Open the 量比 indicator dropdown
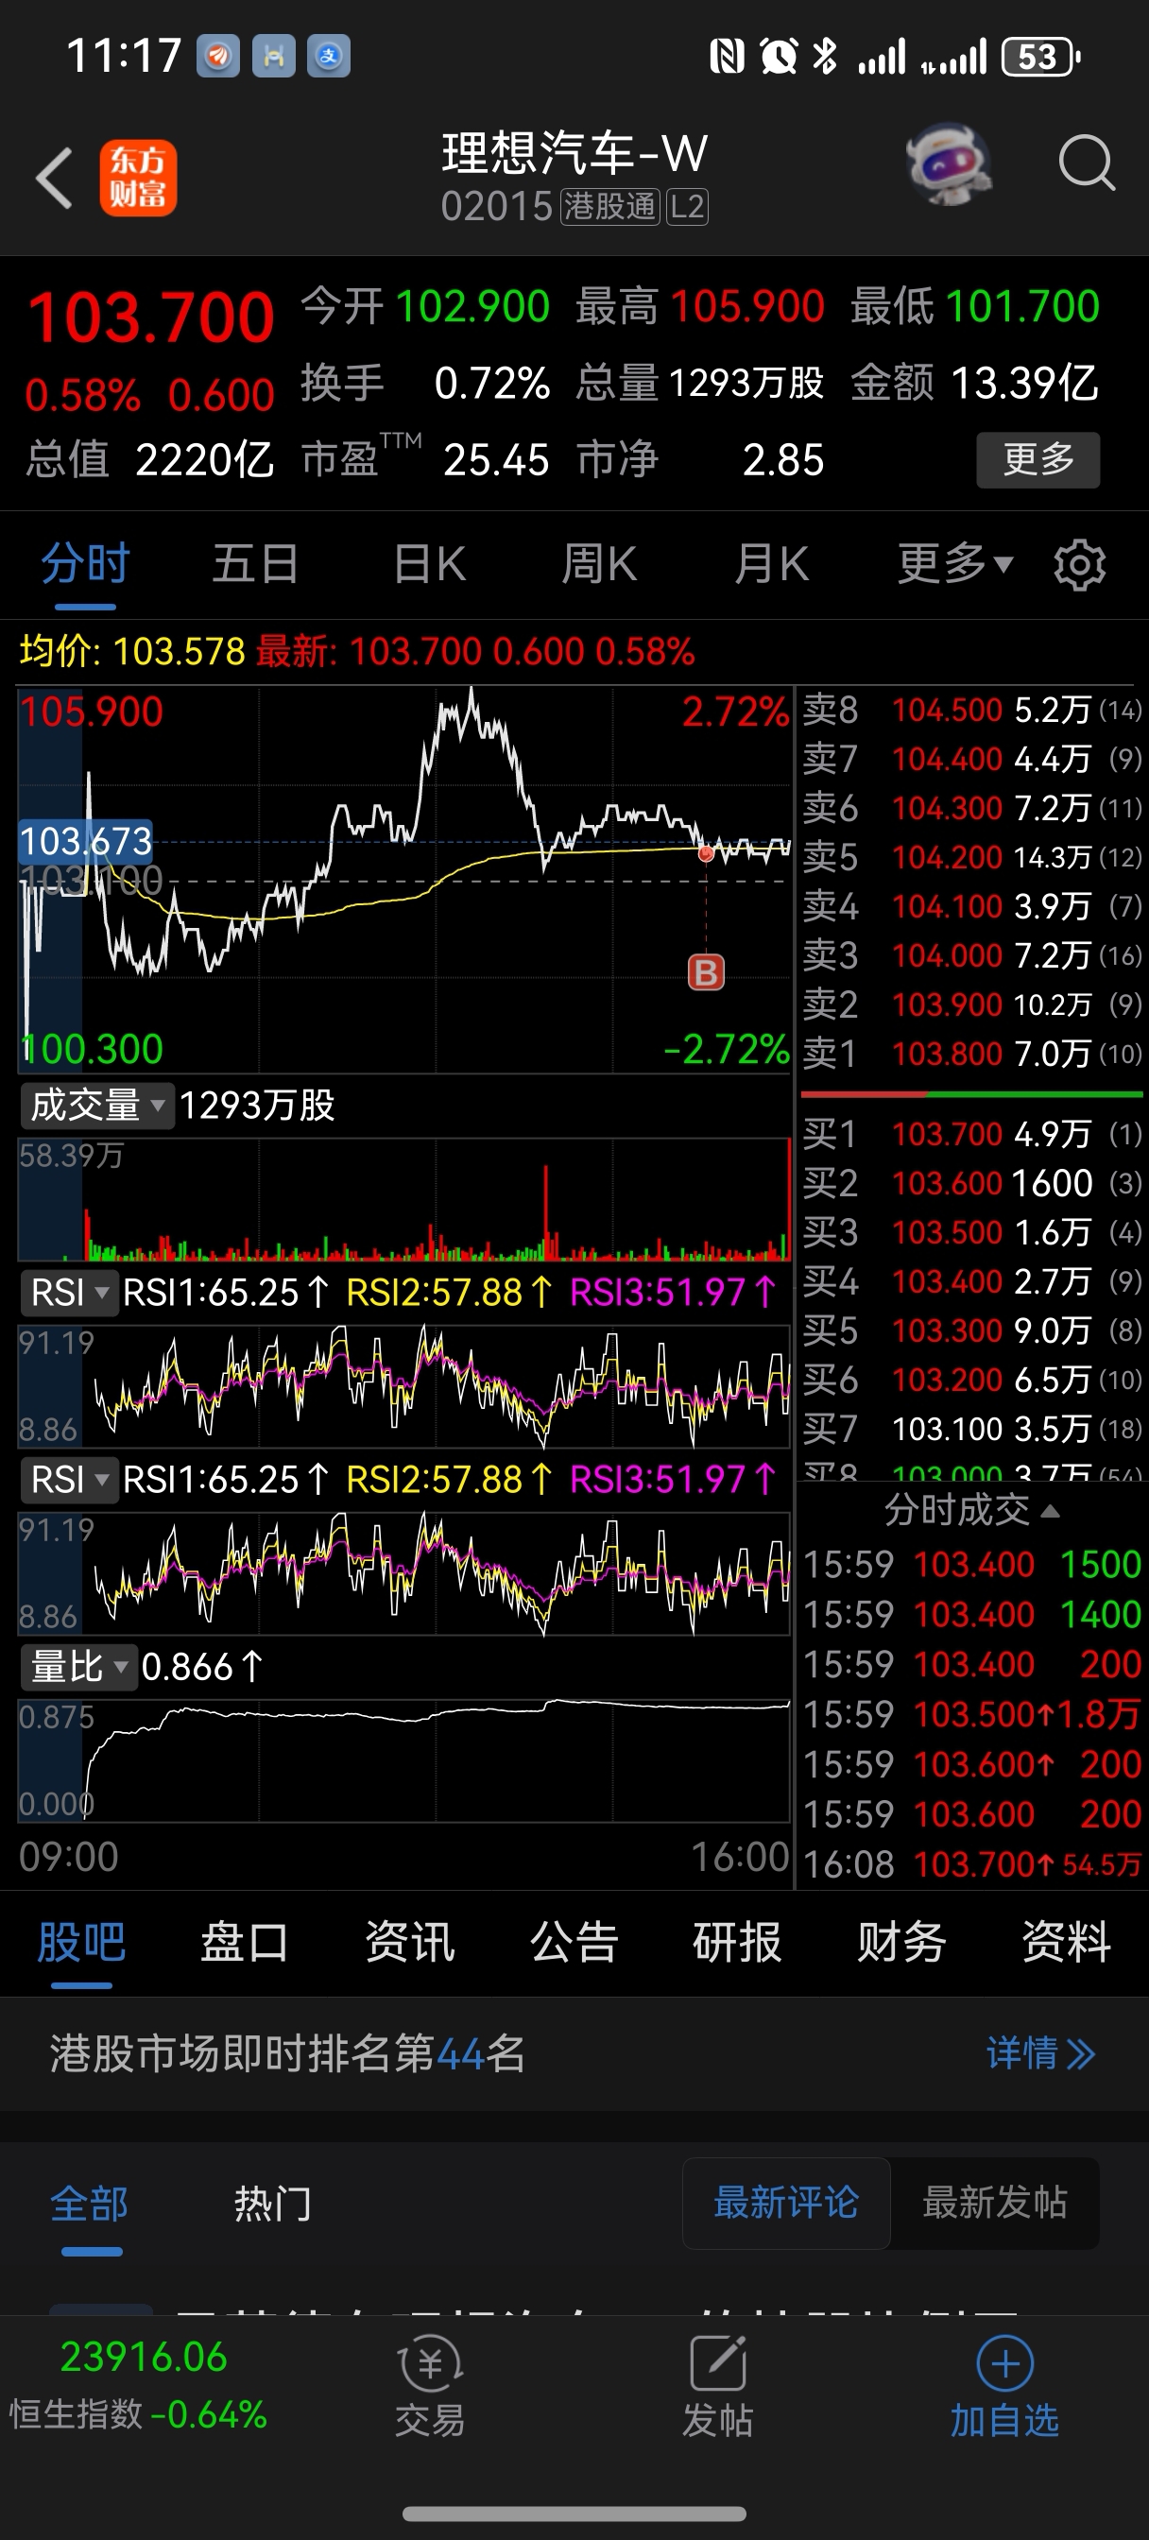Viewport: 1149px width, 2540px height. point(79,1666)
